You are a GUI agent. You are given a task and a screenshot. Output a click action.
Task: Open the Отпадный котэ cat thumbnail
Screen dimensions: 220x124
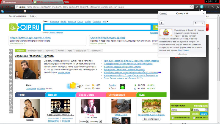tap(121, 106)
